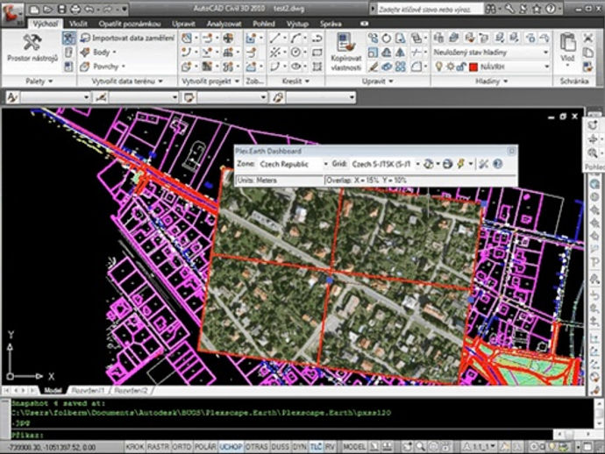605x454 pixels.
Task: Open the NÁVRH layer dropdown
Action: pos(546,67)
